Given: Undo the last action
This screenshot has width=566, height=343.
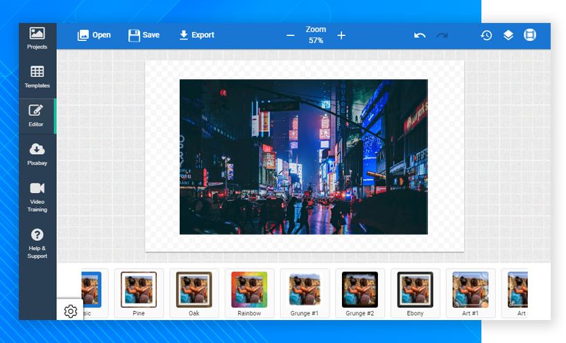Looking at the screenshot, I should 420,35.
